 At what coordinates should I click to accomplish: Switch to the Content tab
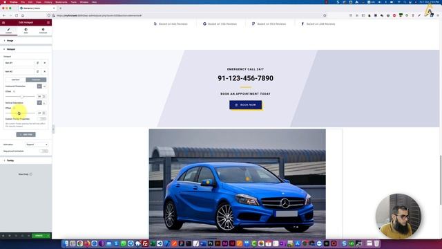click(x=9, y=30)
